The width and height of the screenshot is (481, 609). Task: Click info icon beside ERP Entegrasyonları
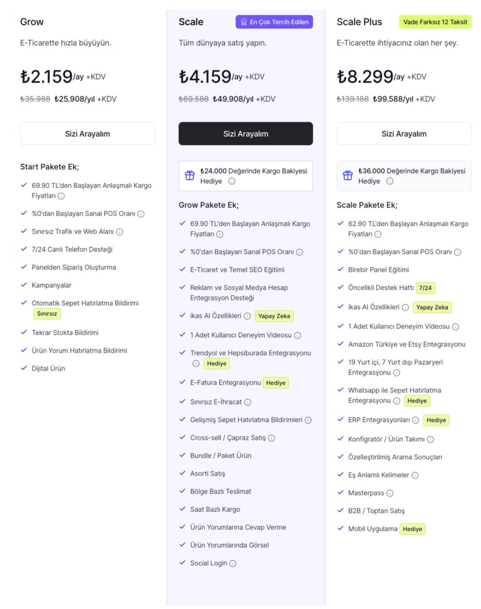[415, 420]
